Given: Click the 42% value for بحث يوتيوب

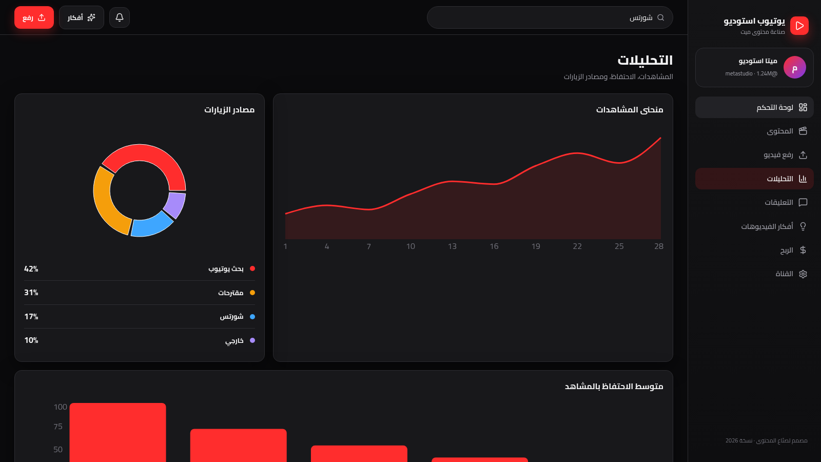Looking at the screenshot, I should click(x=31, y=269).
